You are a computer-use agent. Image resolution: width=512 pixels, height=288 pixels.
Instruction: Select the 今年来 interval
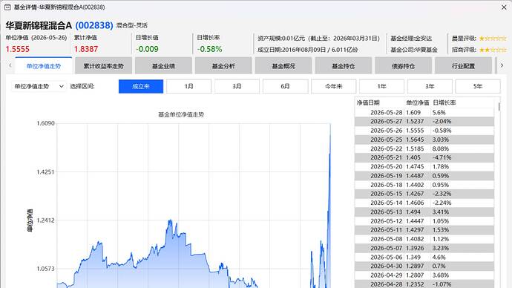pos(333,86)
